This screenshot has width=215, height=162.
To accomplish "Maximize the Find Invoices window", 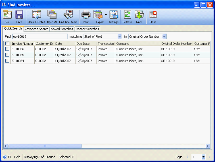I will click(x=203, y=5).
